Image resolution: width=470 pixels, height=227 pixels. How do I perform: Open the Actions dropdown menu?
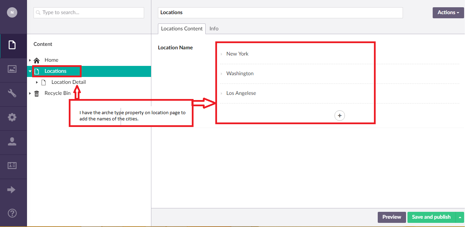click(448, 13)
